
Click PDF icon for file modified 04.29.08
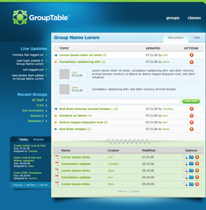click(x=57, y=177)
